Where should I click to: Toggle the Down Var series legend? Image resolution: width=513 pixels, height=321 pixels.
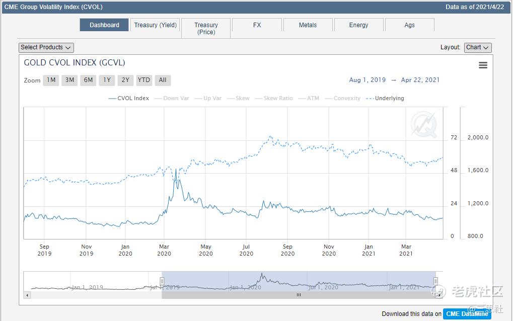click(x=172, y=98)
